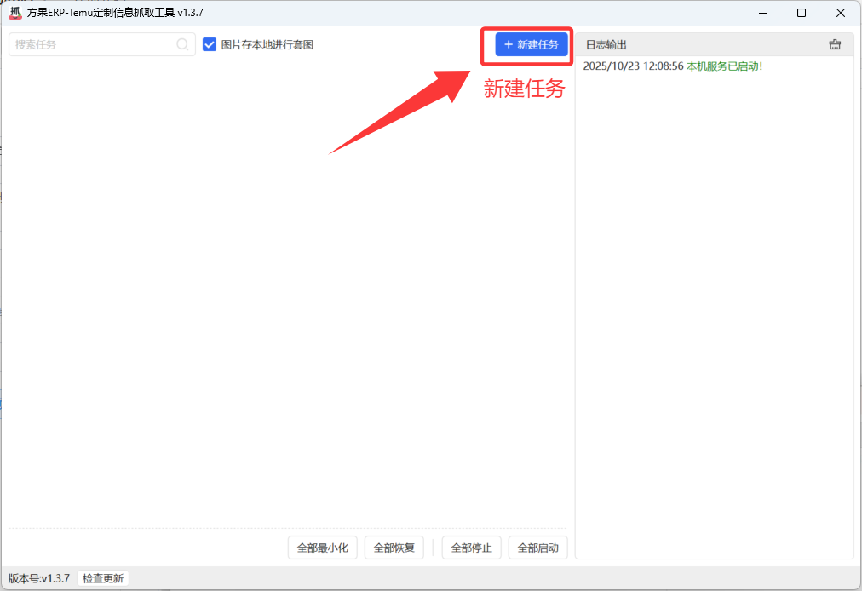Click the clear log icon in log panel
The height and width of the screenshot is (591, 862).
point(835,44)
